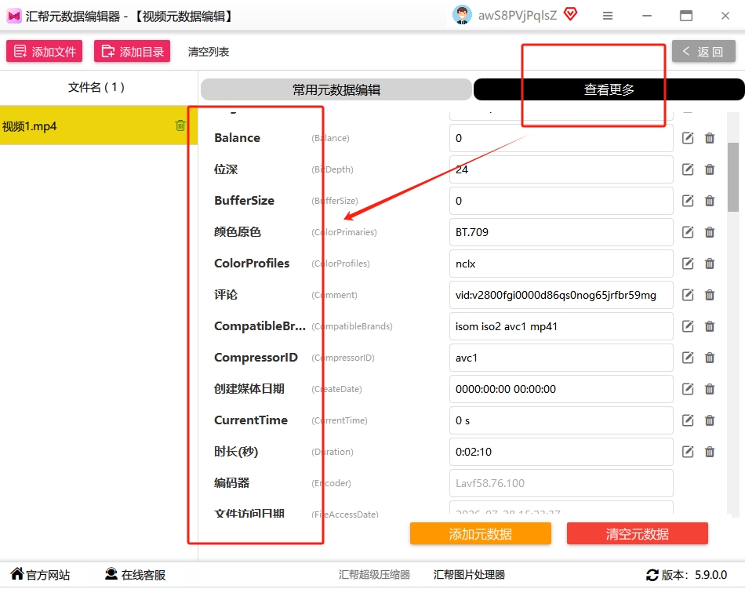This screenshot has width=745, height=589.
Task: Delete the ColorPrimaries metadata row
Action: coord(710,232)
